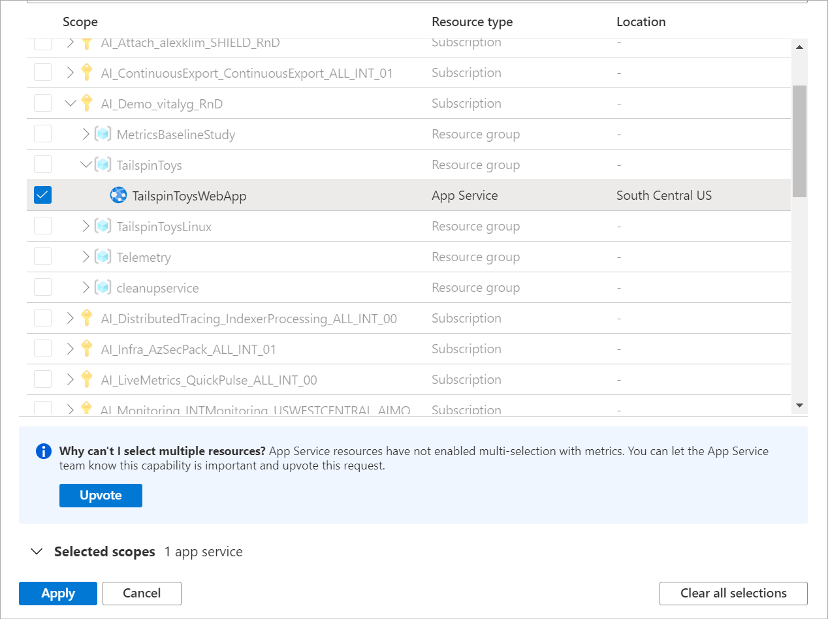Click the cleanupservice resource group icon
Image resolution: width=828 pixels, height=619 pixels.
pyautogui.click(x=103, y=288)
